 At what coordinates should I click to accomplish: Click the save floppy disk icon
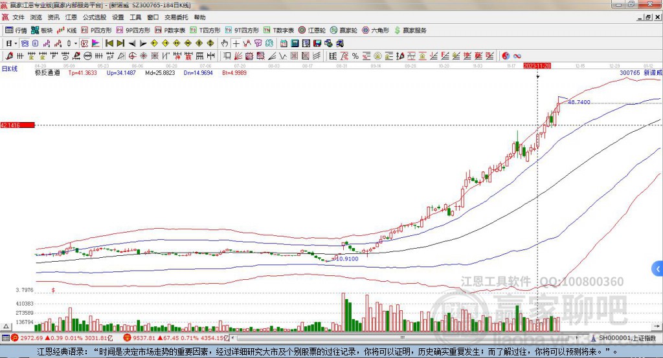317,43
